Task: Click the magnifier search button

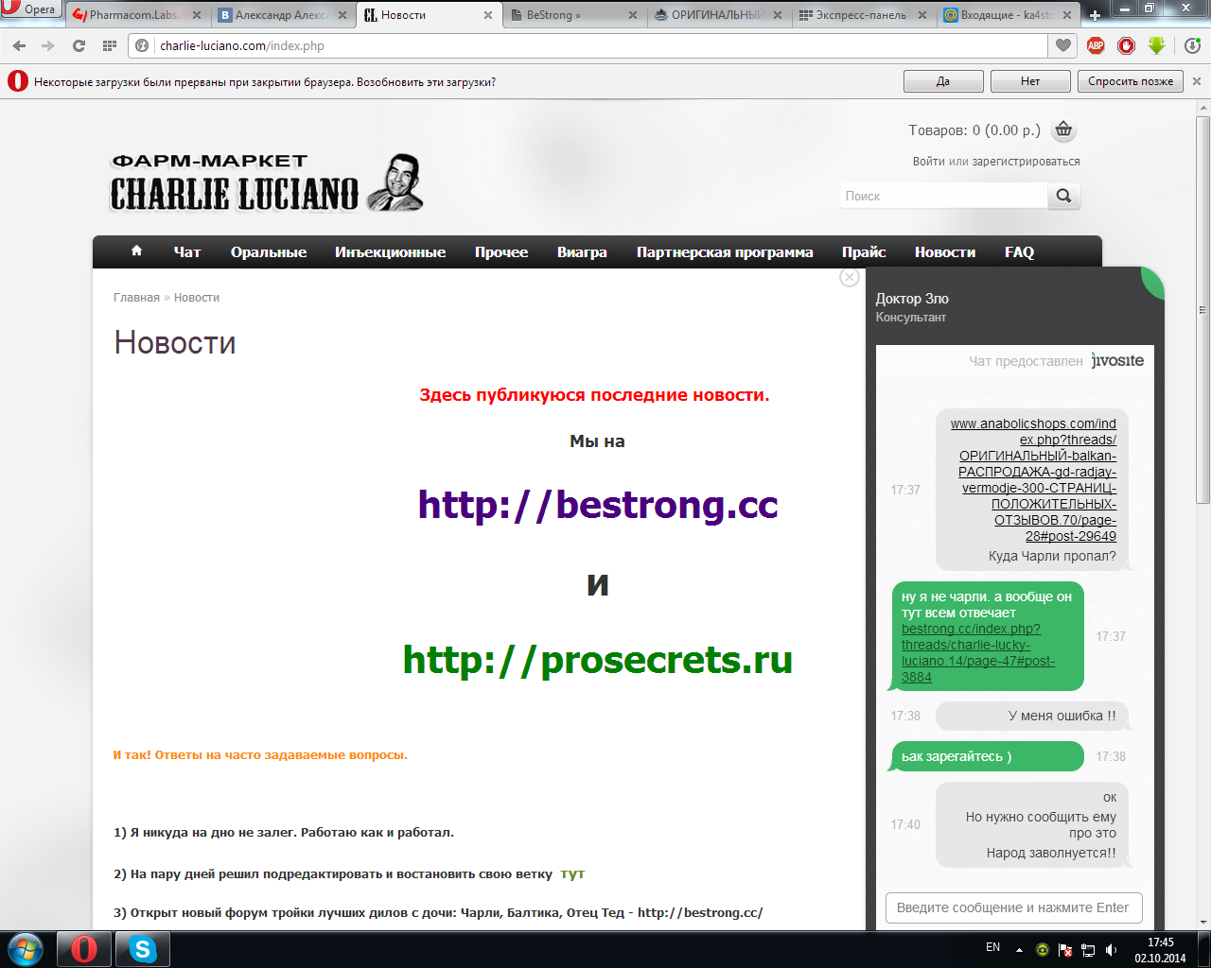Action: pyautogui.click(x=1063, y=196)
